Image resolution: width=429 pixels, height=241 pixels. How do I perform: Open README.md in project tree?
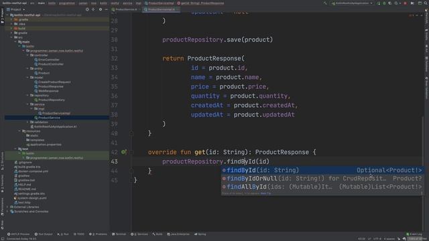click(x=25, y=189)
